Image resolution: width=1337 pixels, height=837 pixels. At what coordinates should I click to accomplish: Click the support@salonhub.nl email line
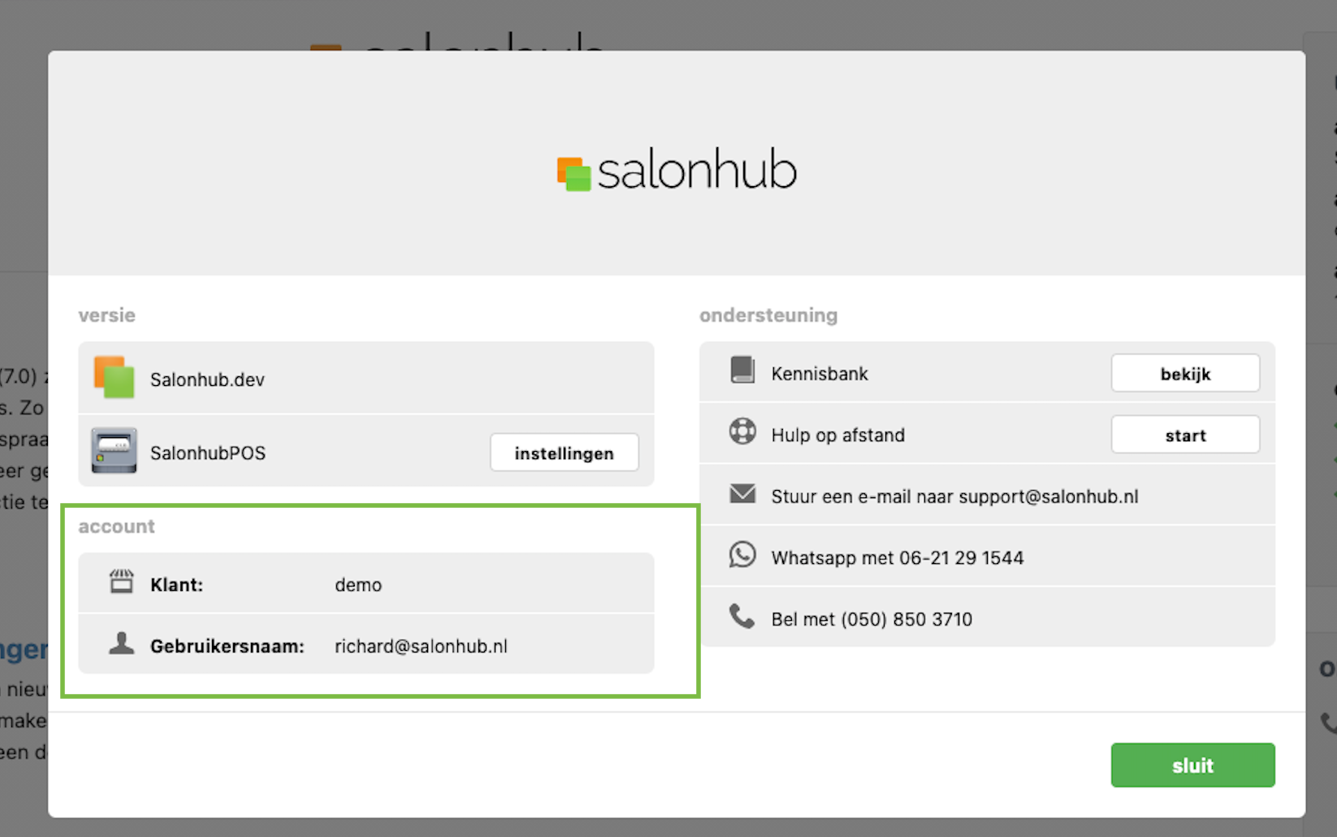click(954, 497)
